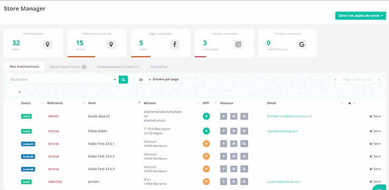Focus the Rechercher search field
Viewport: 389px width, 190px height.
(x=61, y=80)
